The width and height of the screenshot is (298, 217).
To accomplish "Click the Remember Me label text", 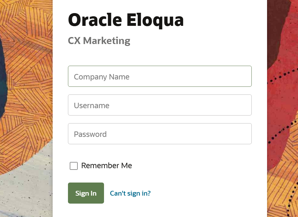I will 106,166.
